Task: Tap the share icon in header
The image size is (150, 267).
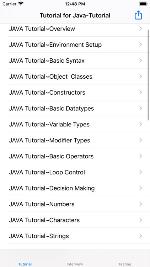Action: pos(138,15)
